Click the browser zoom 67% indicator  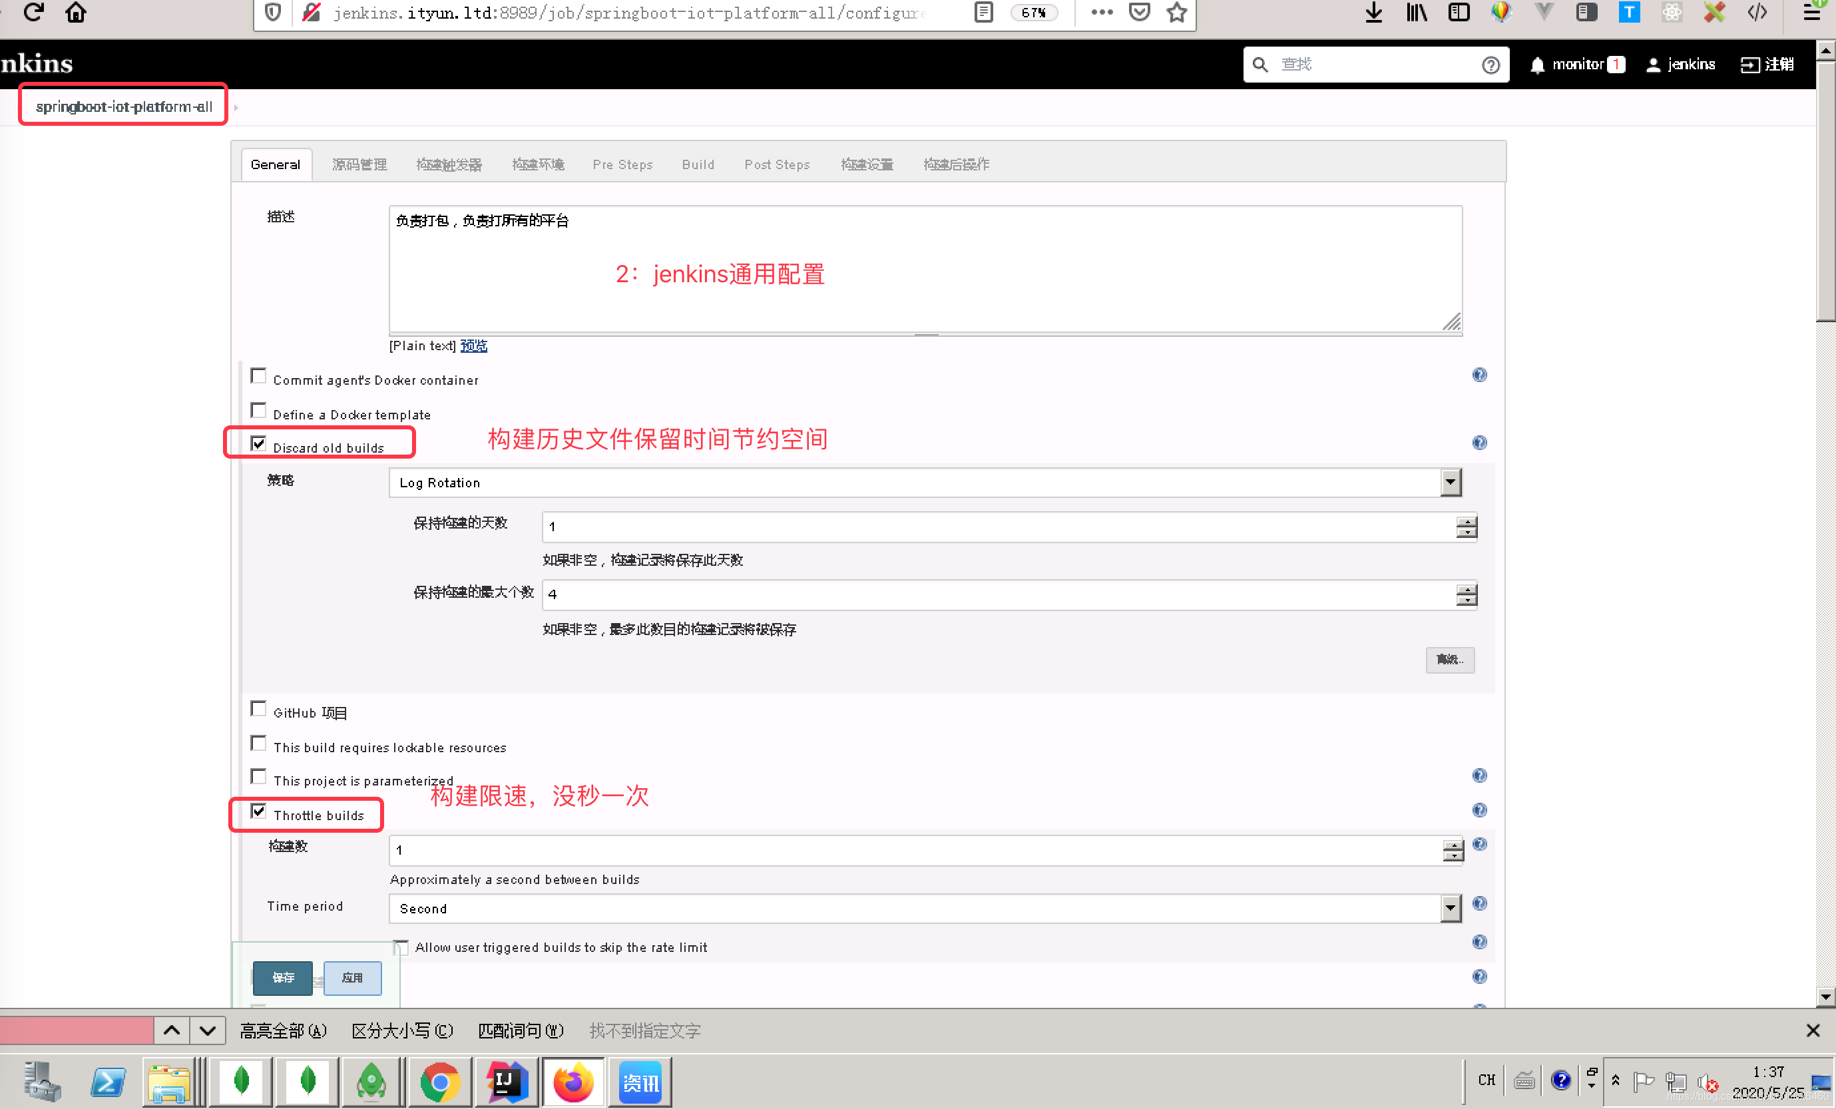pos(1033,13)
